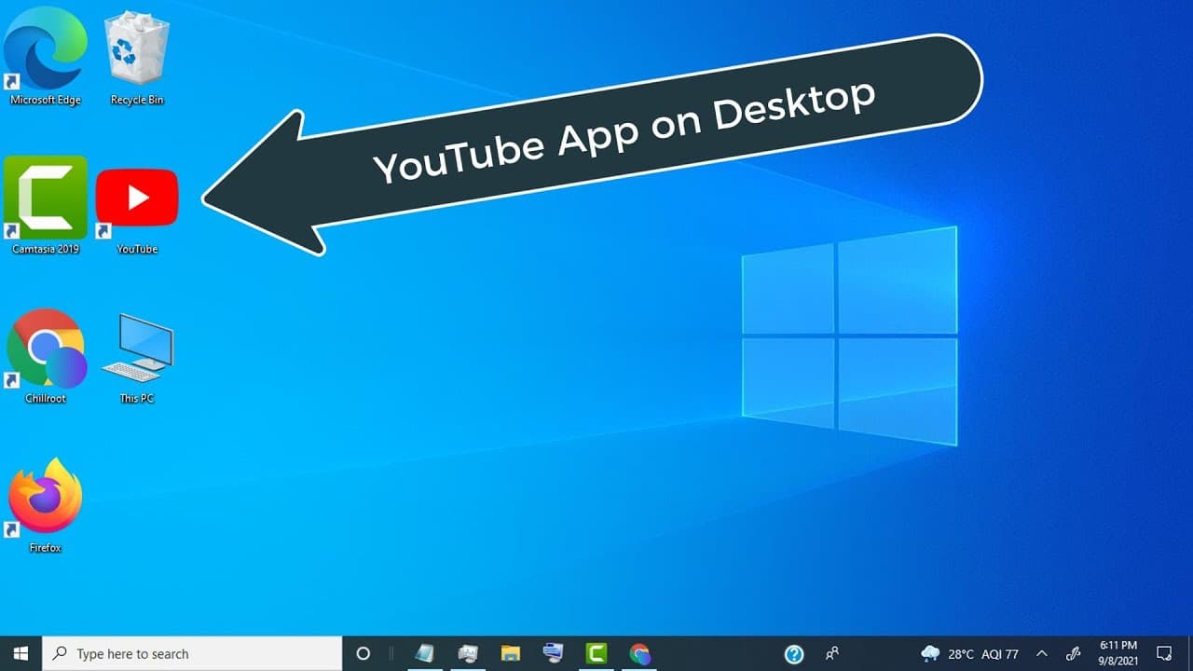The width and height of the screenshot is (1193, 671).
Task: Open the YouTube desktop shortcut
Action: click(x=137, y=207)
